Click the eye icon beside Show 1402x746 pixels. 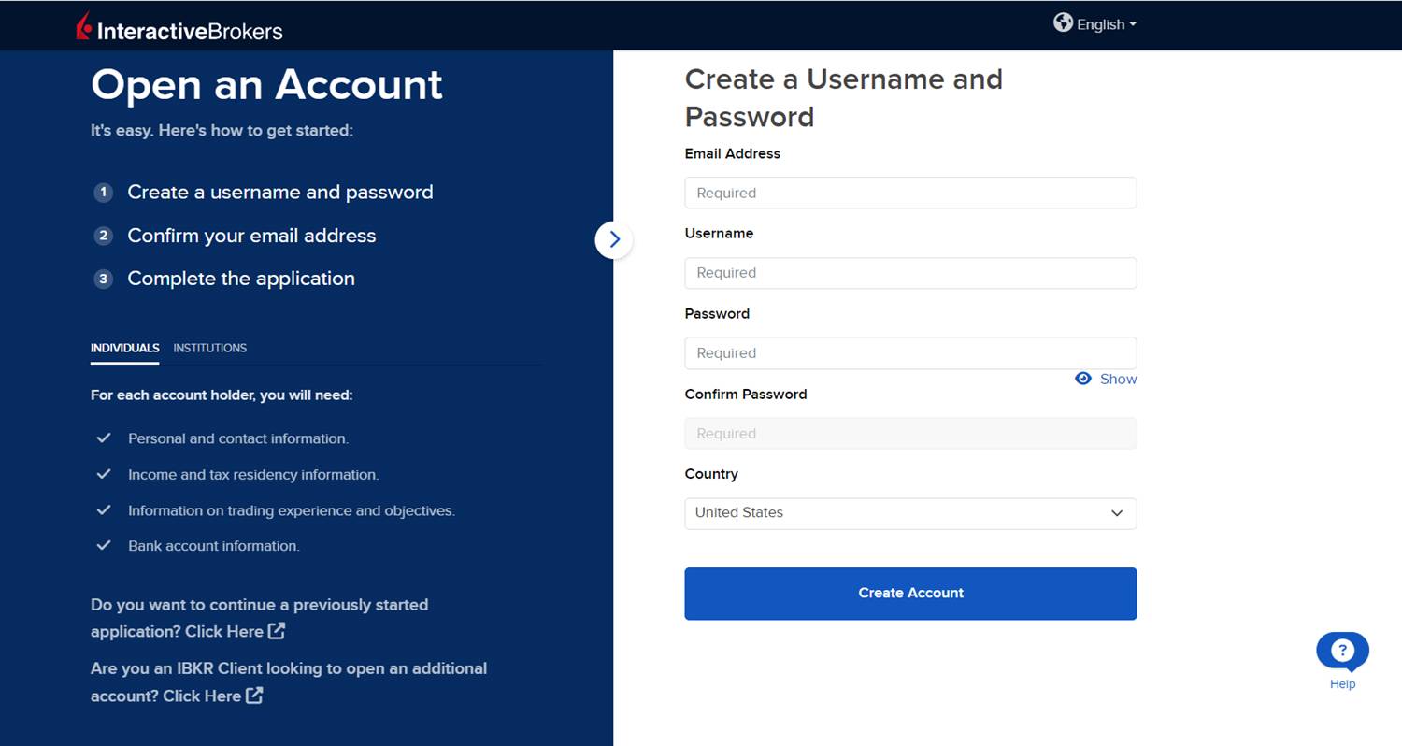coord(1083,379)
